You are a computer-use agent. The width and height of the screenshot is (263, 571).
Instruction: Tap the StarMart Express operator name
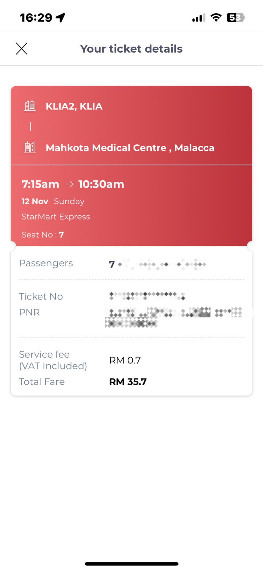[56, 217]
